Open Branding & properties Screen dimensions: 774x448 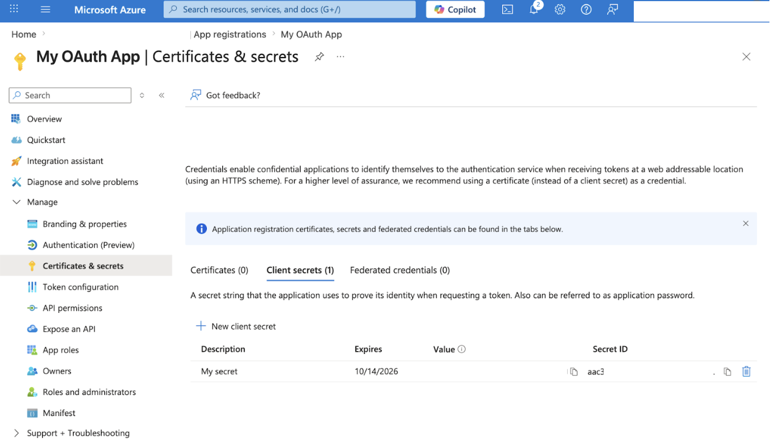84,224
